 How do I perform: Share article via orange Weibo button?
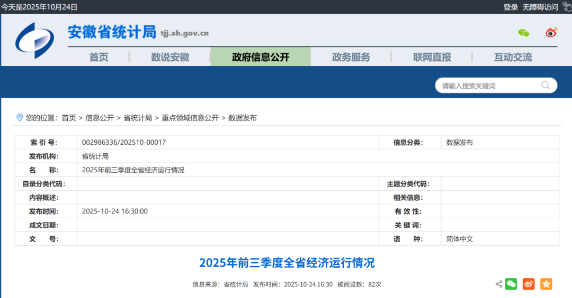tap(529, 284)
